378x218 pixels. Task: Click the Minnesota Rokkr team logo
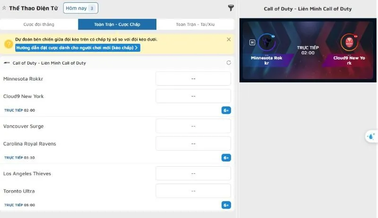[x=266, y=43]
